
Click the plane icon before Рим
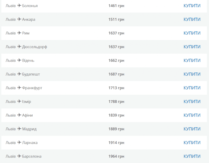19,33
